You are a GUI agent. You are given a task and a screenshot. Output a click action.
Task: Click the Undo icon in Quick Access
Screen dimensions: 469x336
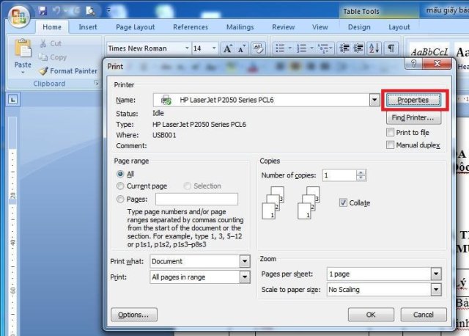(57, 11)
